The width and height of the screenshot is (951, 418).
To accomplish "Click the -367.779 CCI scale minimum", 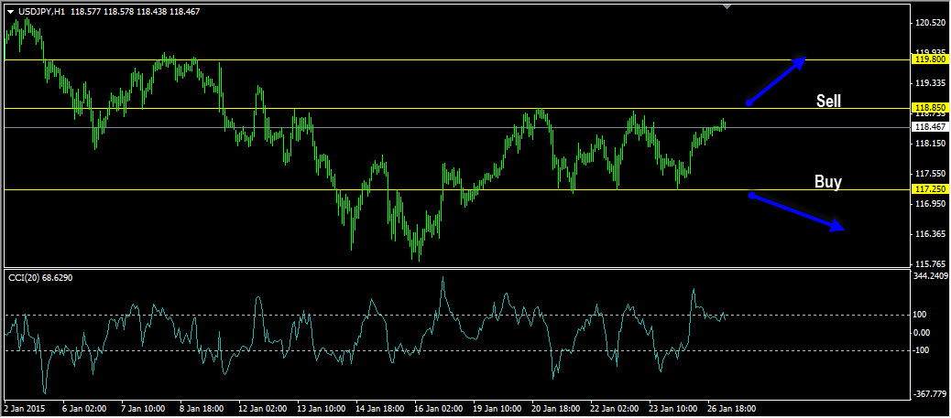I will (929, 394).
